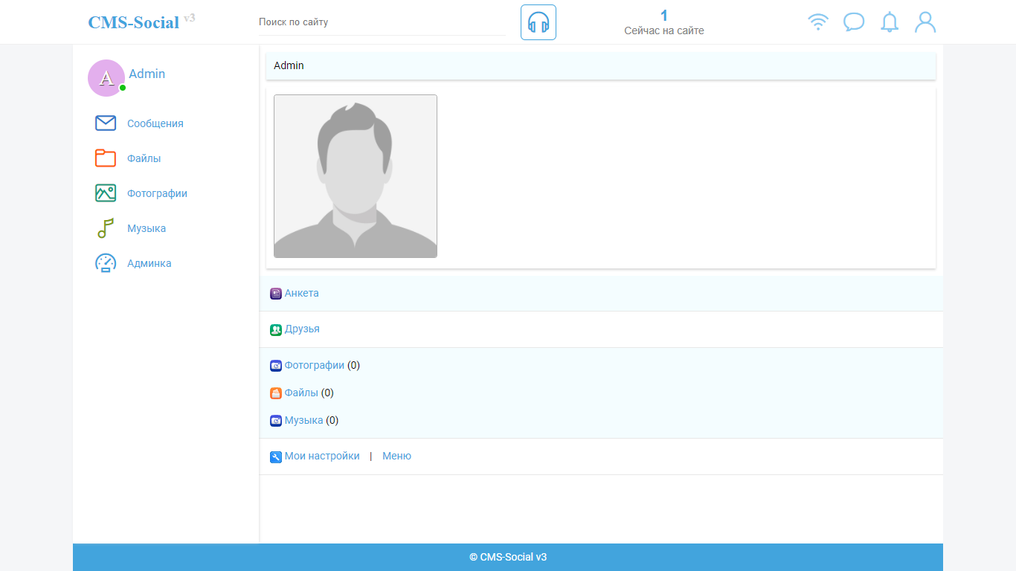Viewport: 1016px width, 571px height.
Task: Click the picture icon beside Фотографии in sidebar
Action: coord(106,193)
